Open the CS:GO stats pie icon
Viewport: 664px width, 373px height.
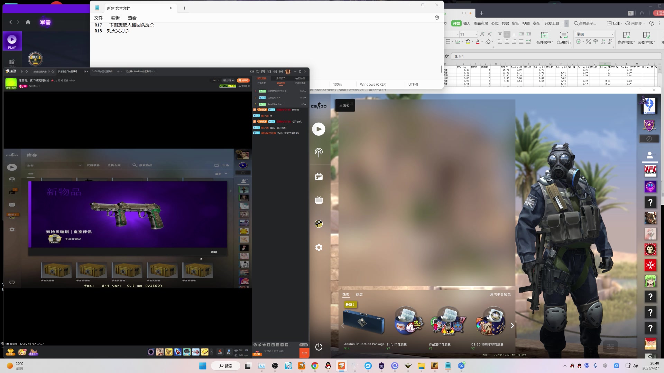(319, 224)
